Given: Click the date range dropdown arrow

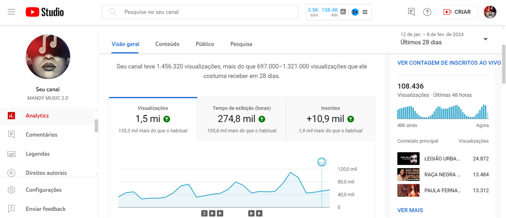Looking at the screenshot, I should (485, 39).
